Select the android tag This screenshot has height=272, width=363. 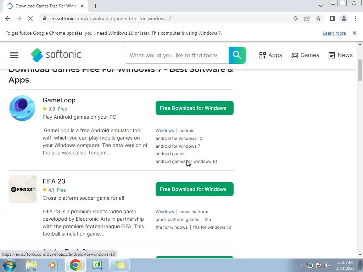click(x=187, y=130)
